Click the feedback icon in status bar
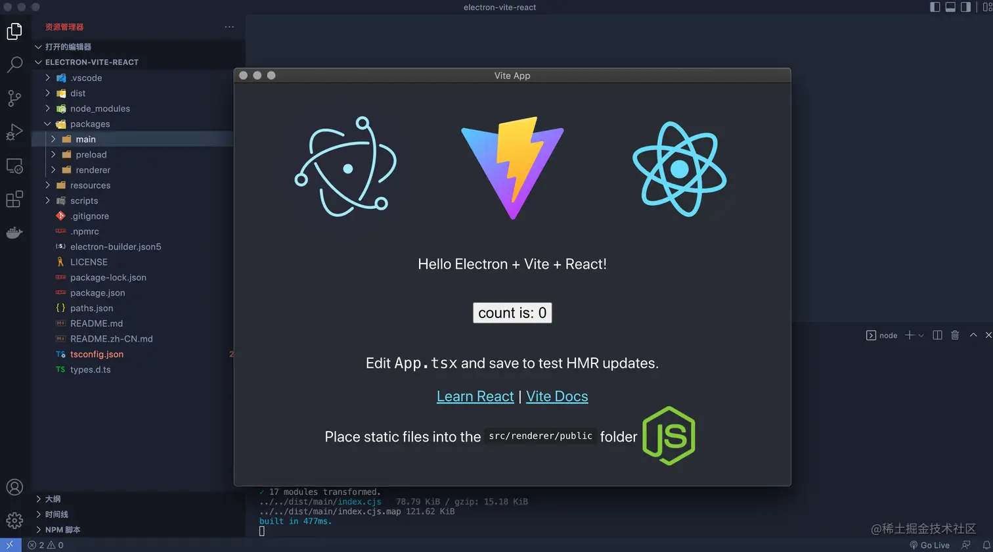 [x=966, y=545]
